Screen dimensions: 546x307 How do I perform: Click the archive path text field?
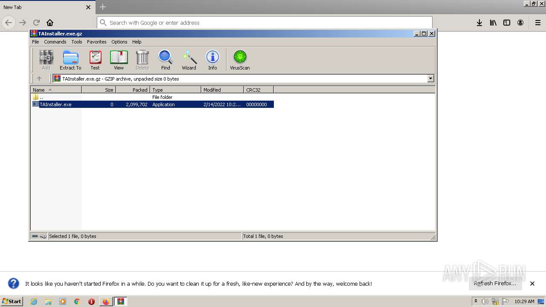[240, 78]
